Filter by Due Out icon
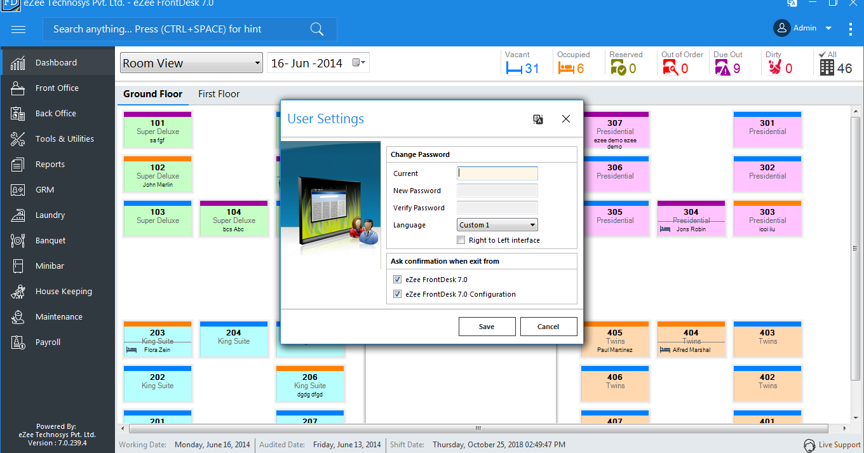The width and height of the screenshot is (864, 453). 722,68
